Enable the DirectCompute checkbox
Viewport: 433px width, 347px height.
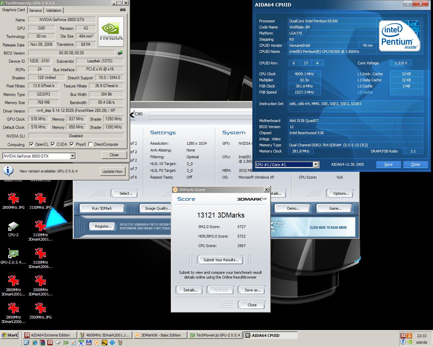90,144
